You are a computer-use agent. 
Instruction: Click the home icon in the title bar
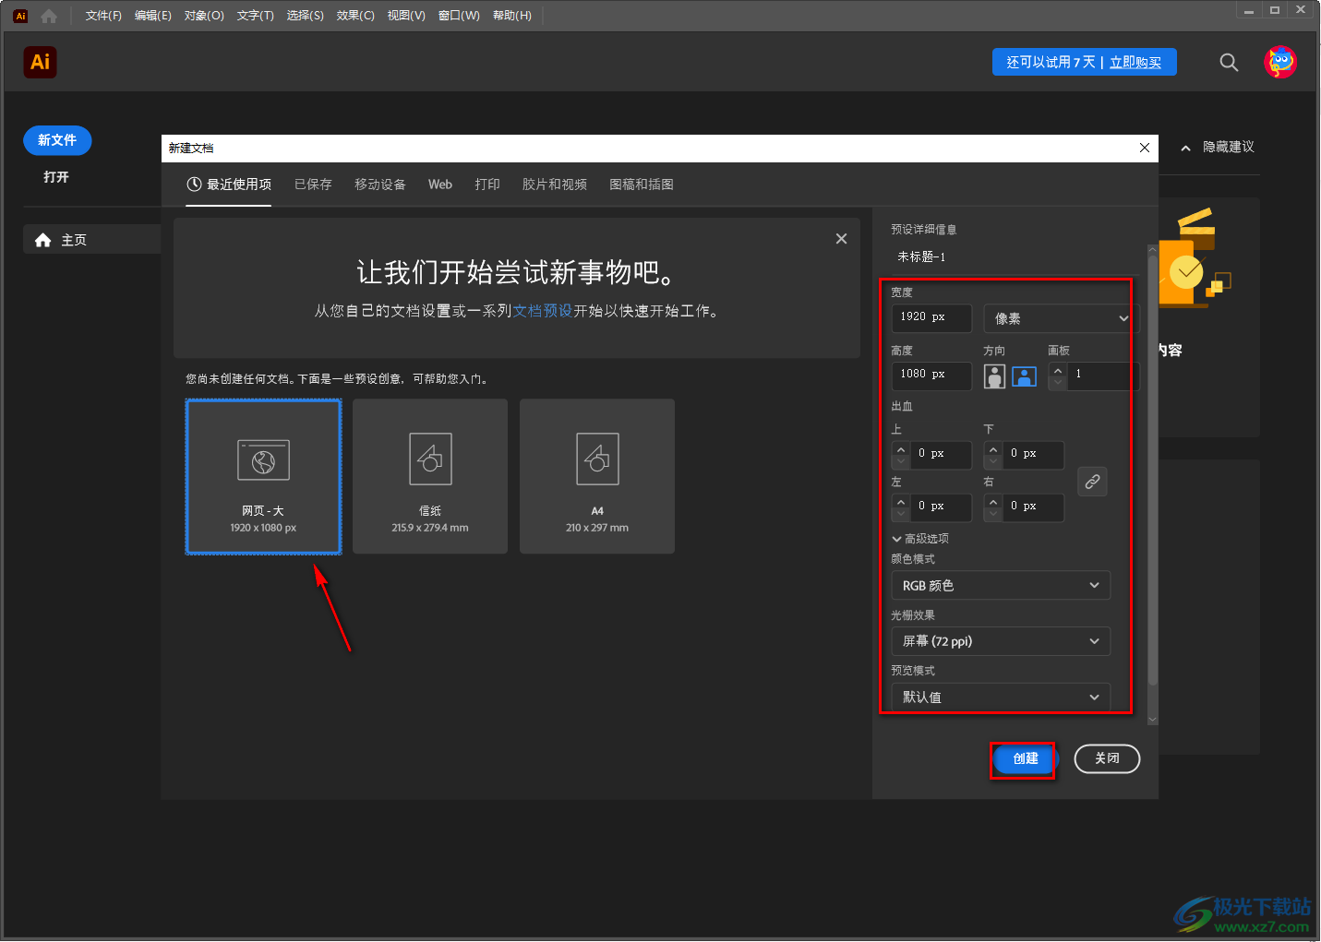(49, 16)
